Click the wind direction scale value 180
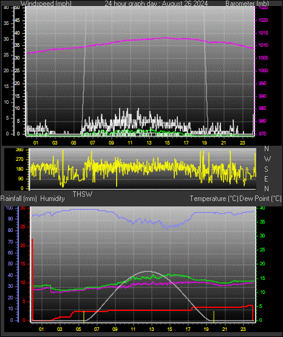Screen dimensions: 283x337 (19, 169)
